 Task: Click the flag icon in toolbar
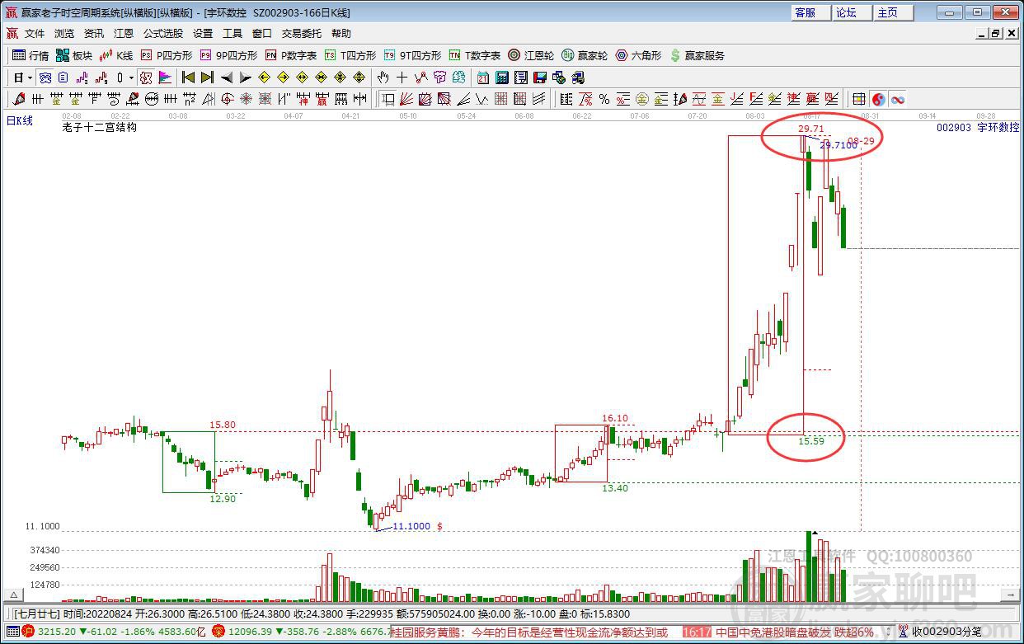point(165,78)
